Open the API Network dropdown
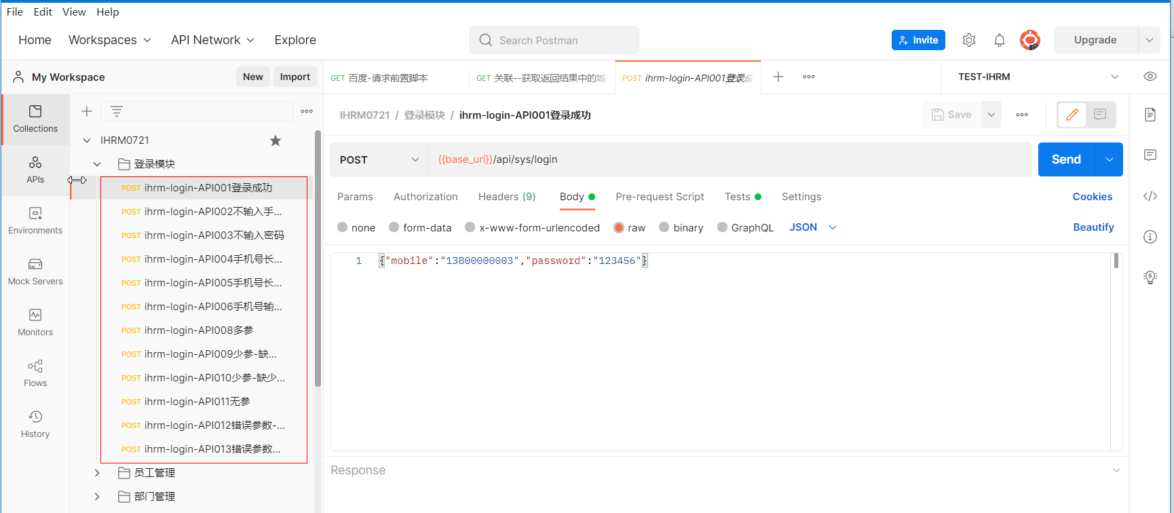This screenshot has width=1174, height=513. point(212,40)
